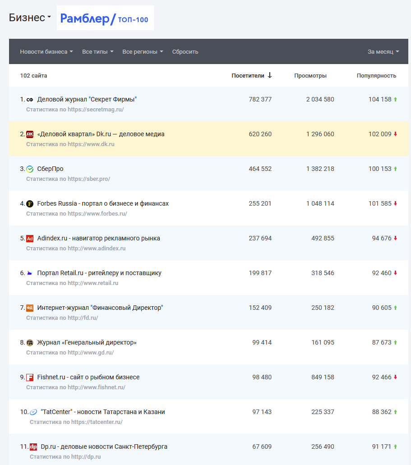Viewport: 411px width, 465px height.
Task: Click the Финансовый Директор orange favicon
Action: point(30,308)
